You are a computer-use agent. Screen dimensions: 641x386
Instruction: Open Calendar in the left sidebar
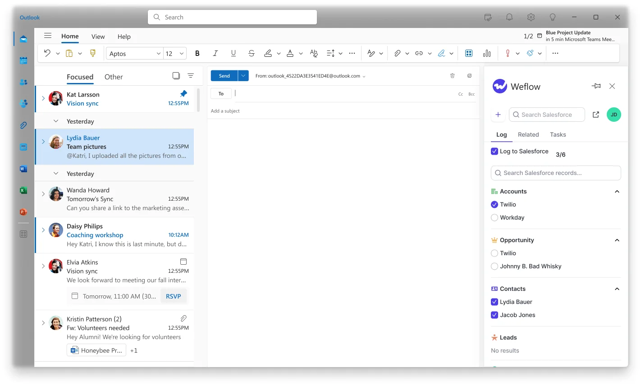[x=23, y=60]
